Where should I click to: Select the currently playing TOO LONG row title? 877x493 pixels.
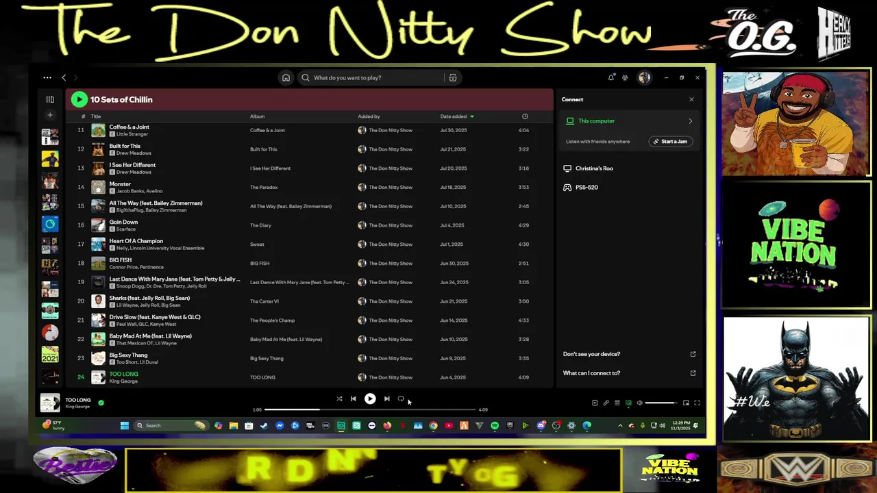(123, 374)
